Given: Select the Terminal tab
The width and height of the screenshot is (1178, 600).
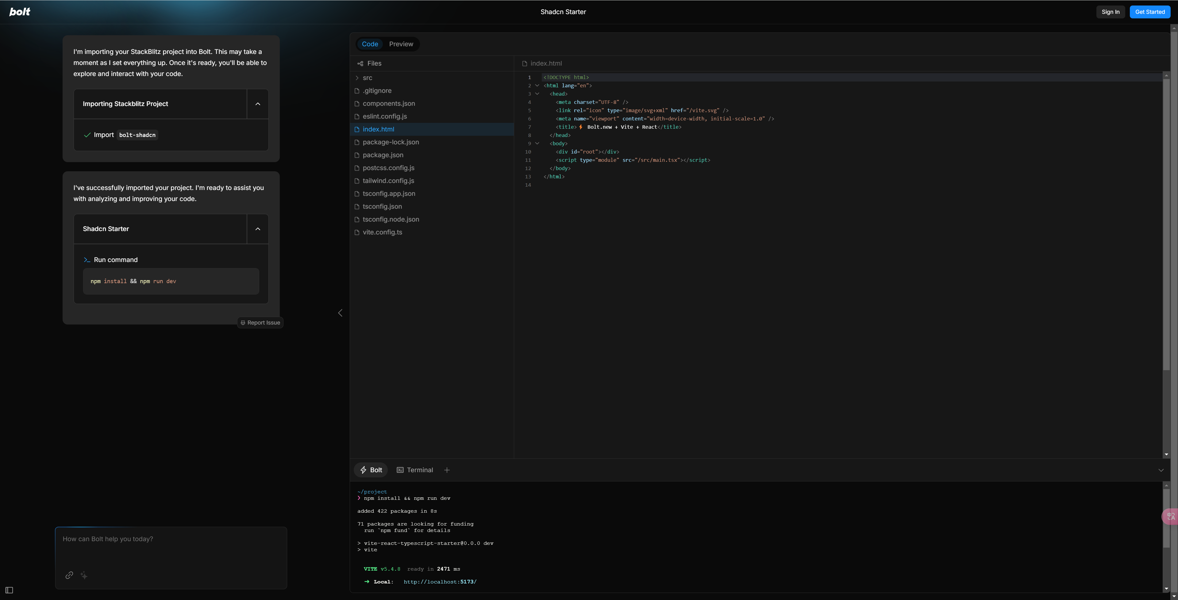Looking at the screenshot, I should pos(415,470).
